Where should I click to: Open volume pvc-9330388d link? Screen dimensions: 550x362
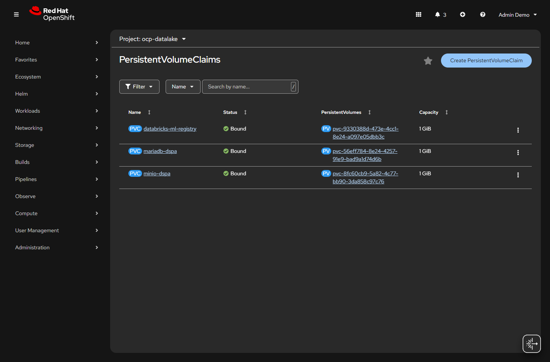(365, 133)
